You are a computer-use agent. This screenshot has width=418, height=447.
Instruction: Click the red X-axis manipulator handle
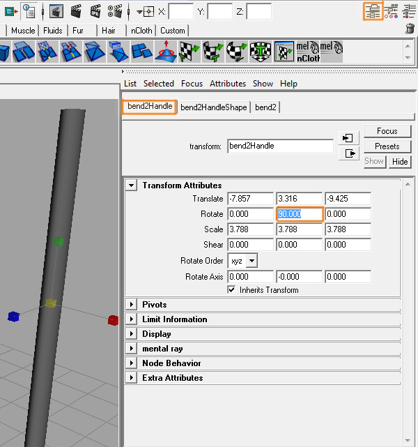[113, 320]
